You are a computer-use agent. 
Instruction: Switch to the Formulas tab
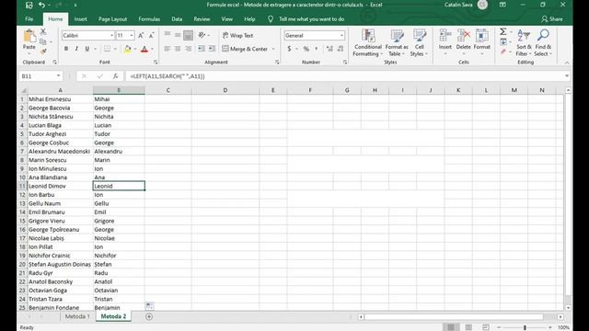coord(149,18)
